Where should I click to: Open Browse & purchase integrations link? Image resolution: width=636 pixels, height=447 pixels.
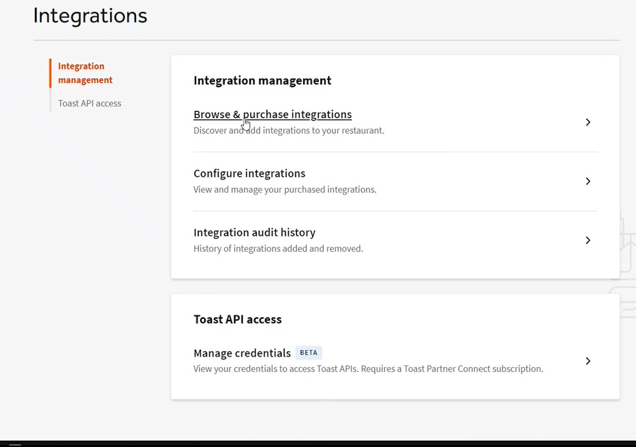[272, 114]
